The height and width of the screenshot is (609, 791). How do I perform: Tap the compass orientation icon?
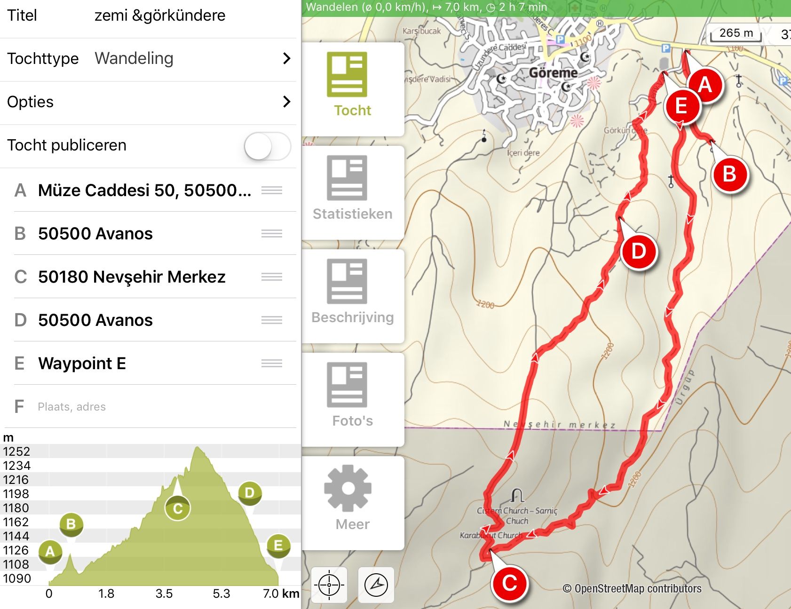coord(376,585)
